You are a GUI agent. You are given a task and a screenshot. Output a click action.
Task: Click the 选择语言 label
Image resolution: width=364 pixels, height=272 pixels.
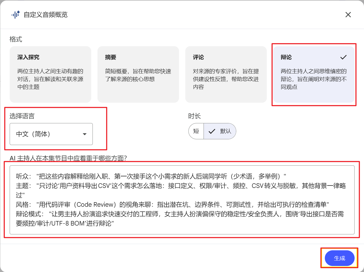coord(22,116)
